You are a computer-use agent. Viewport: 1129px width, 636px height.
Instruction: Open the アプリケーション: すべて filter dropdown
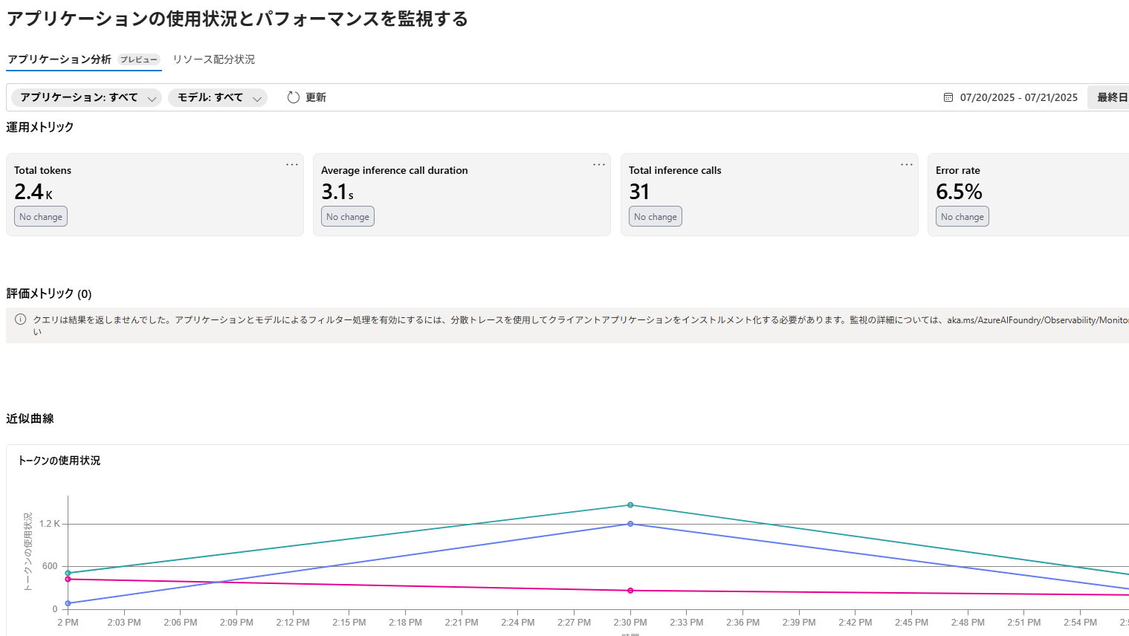(x=85, y=97)
